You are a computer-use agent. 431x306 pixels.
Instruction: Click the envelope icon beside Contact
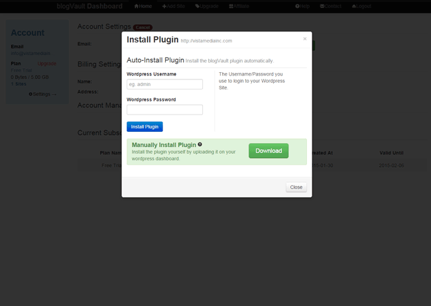coord(322,6)
